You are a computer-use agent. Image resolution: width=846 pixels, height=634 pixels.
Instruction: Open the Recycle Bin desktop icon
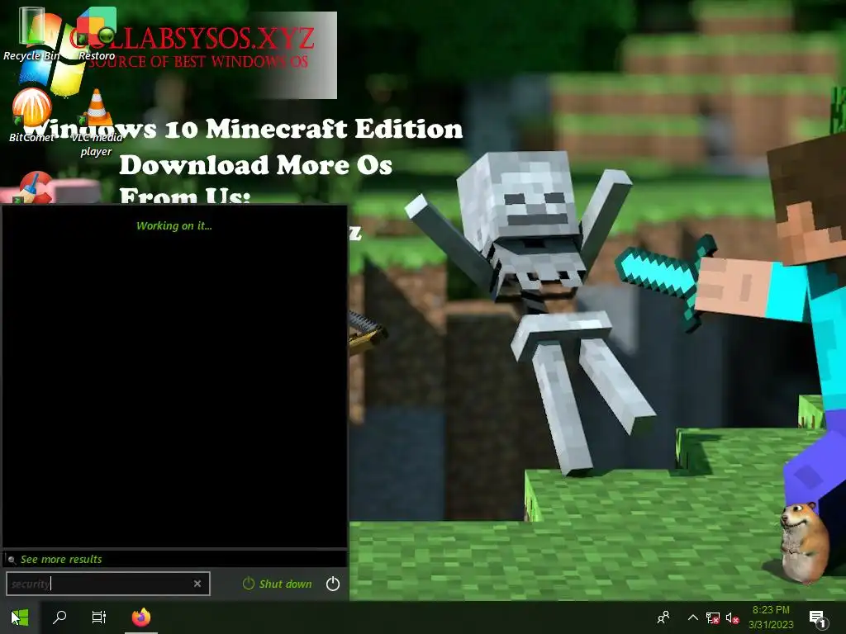click(x=31, y=33)
